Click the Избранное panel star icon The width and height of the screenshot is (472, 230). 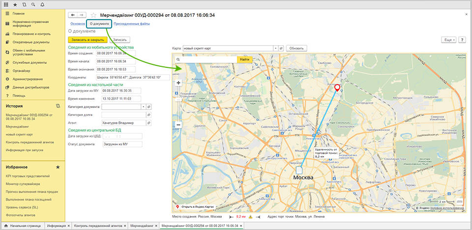(58, 167)
